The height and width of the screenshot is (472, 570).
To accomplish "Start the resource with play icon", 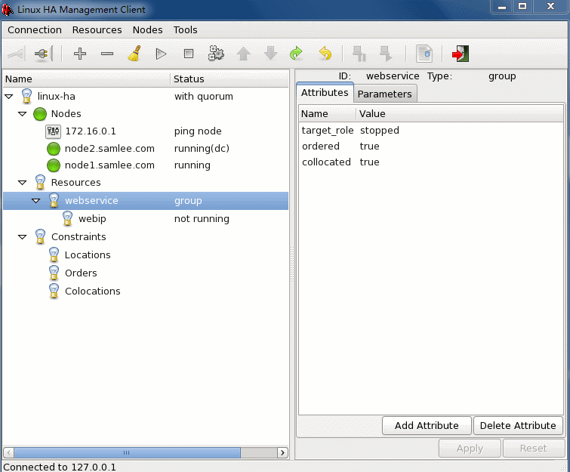I will [161, 54].
